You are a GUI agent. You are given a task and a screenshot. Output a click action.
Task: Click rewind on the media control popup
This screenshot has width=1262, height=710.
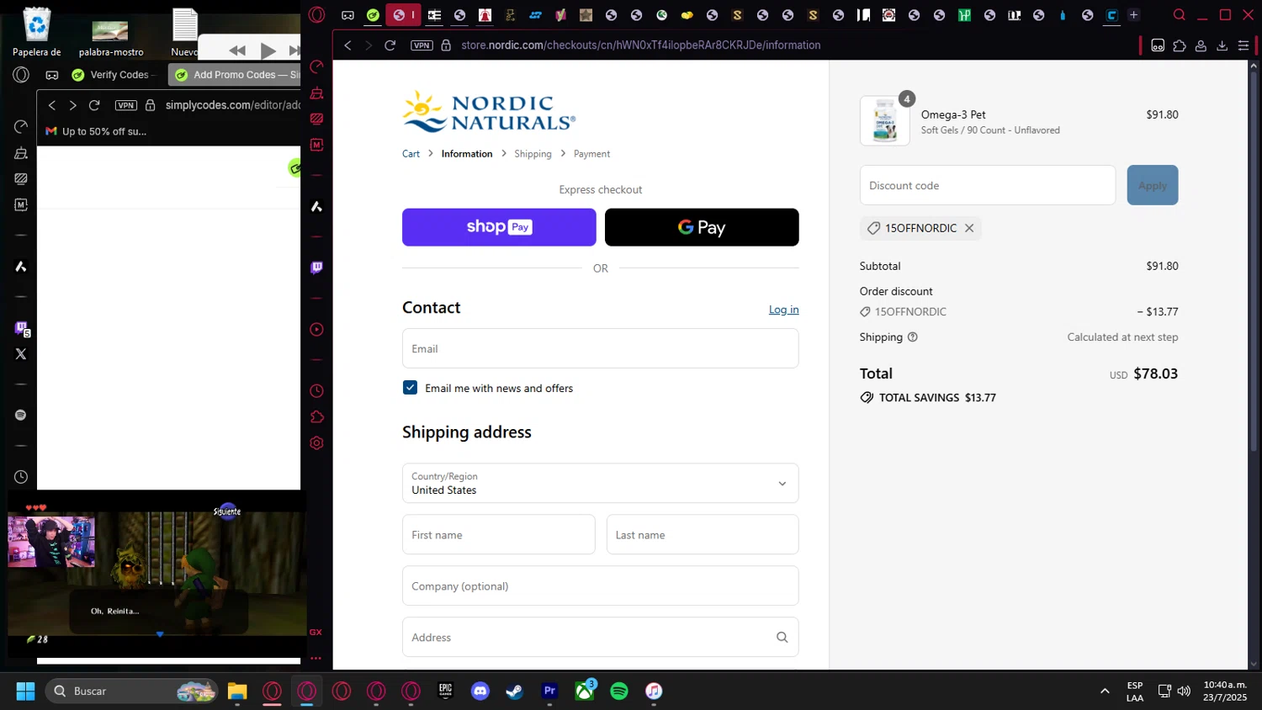(x=237, y=51)
